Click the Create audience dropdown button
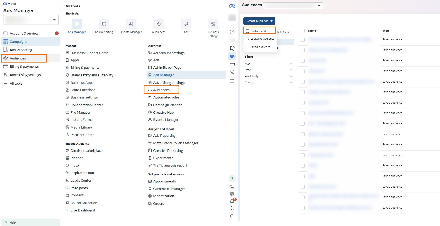 click(259, 21)
